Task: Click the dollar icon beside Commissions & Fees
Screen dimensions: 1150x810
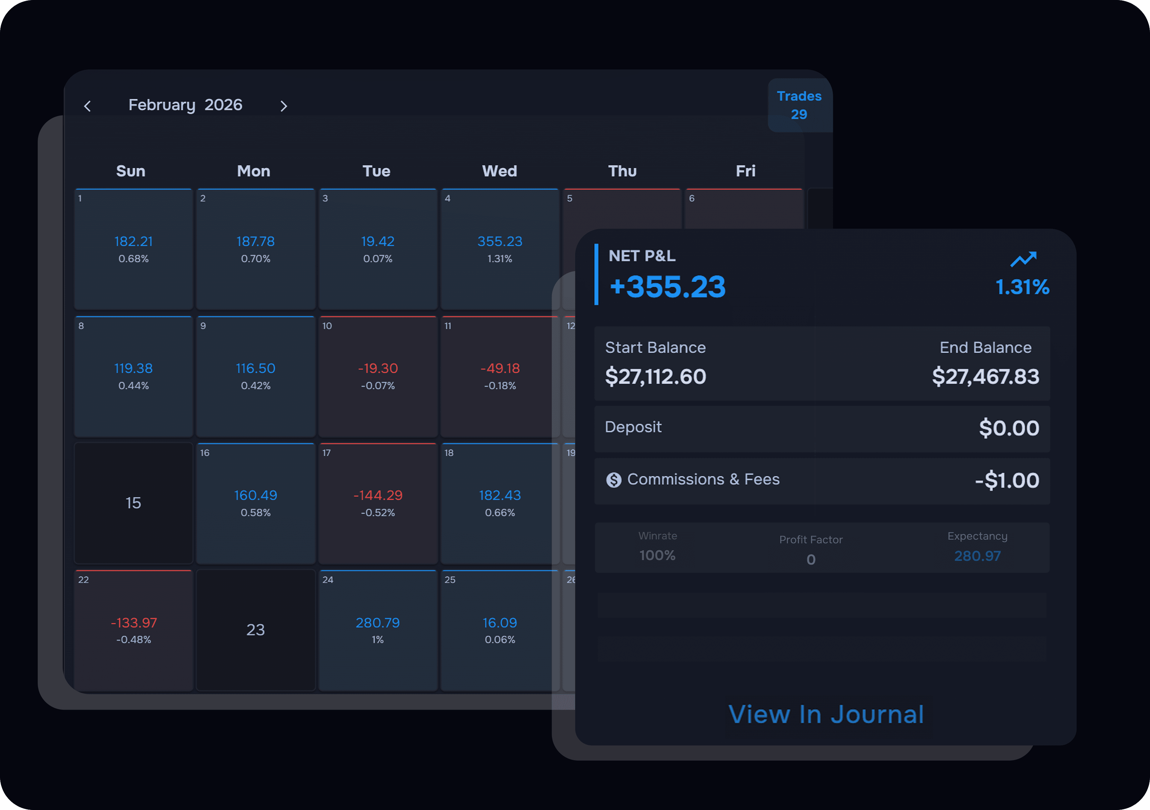Action: 614,480
